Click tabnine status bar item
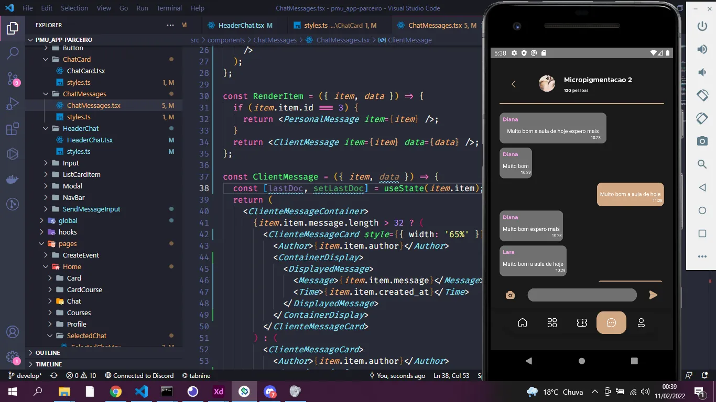Viewport: 716px width, 402px height. [x=196, y=376]
